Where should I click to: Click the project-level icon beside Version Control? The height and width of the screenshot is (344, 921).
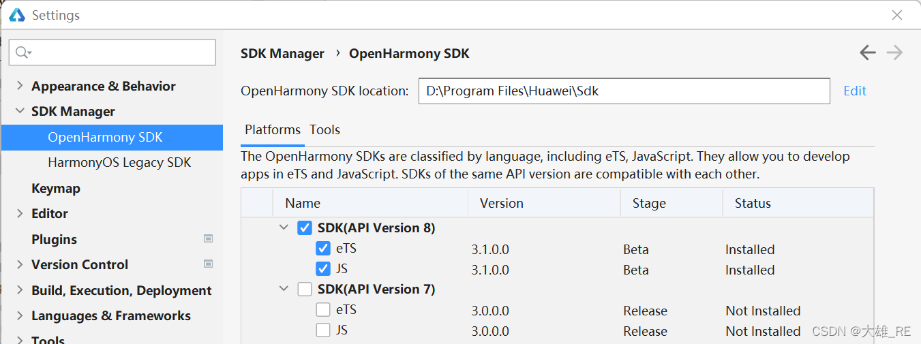(209, 264)
